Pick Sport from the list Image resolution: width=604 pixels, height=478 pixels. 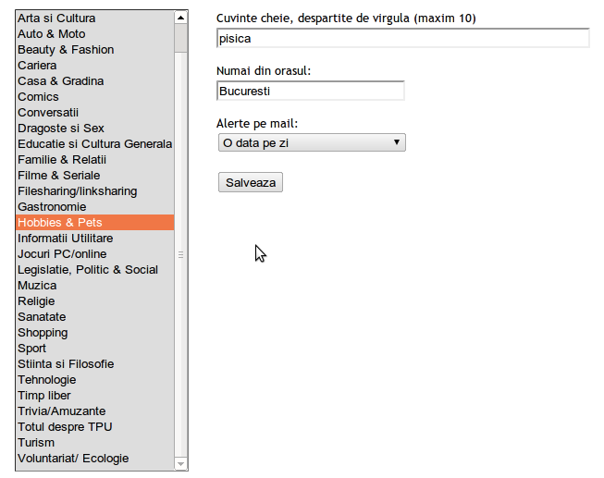click(94, 349)
